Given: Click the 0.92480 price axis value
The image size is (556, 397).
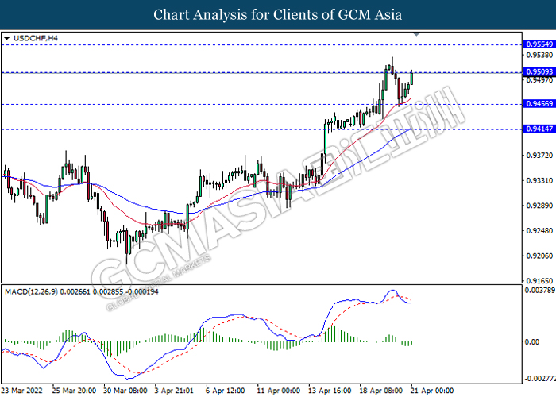Looking at the screenshot, I should click(539, 231).
